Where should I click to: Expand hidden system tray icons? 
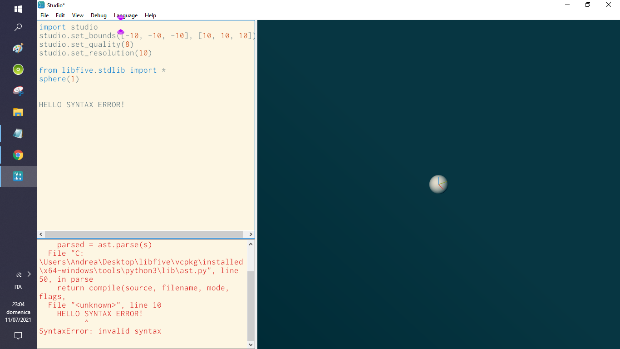pos(29,274)
